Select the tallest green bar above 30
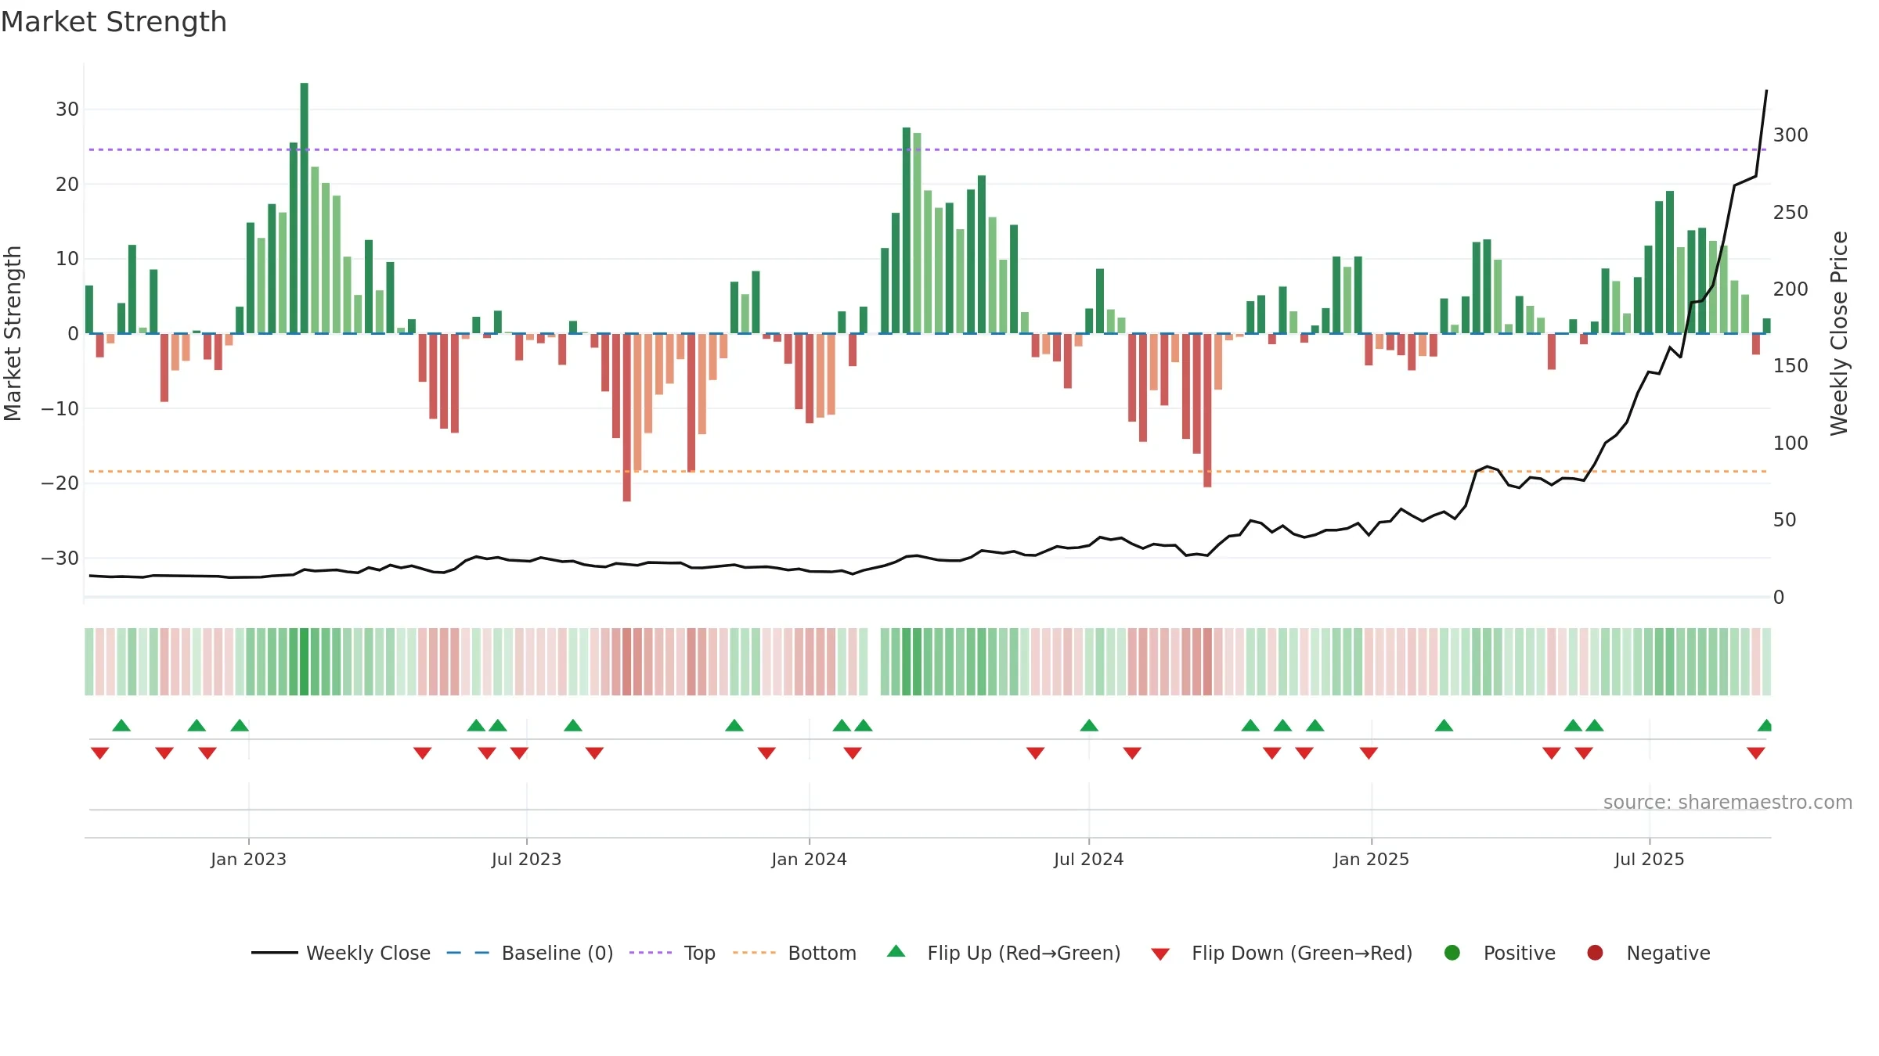Viewport: 1879px width, 1056px height. pos(304,208)
